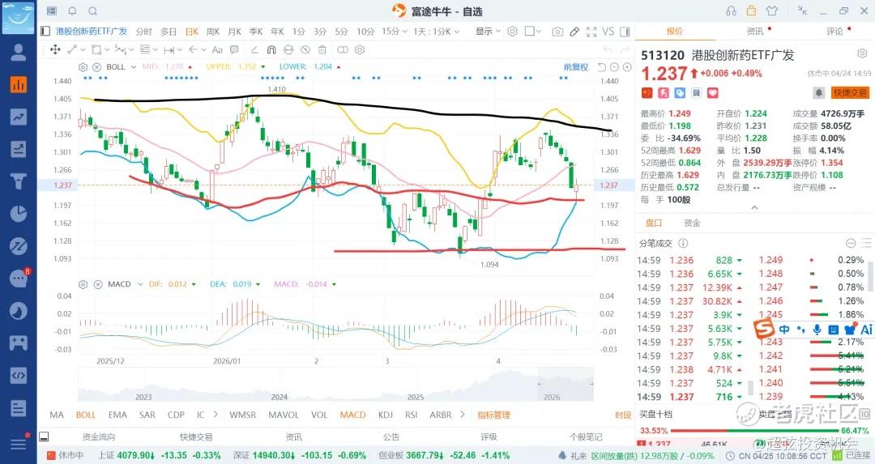Open the funnel screener icon in the sidebar
Screen dimensions: 875x464
pyautogui.click(x=19, y=181)
